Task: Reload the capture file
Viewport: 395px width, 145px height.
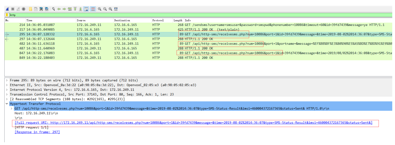Action: (x=47, y=9)
